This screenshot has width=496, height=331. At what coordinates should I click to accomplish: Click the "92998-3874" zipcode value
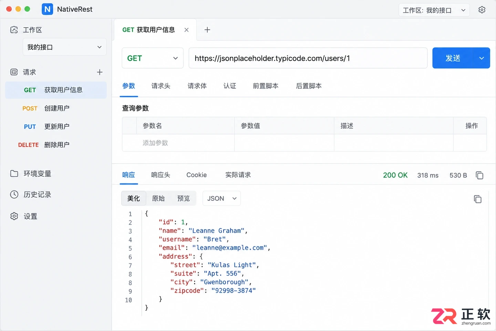[234, 291]
